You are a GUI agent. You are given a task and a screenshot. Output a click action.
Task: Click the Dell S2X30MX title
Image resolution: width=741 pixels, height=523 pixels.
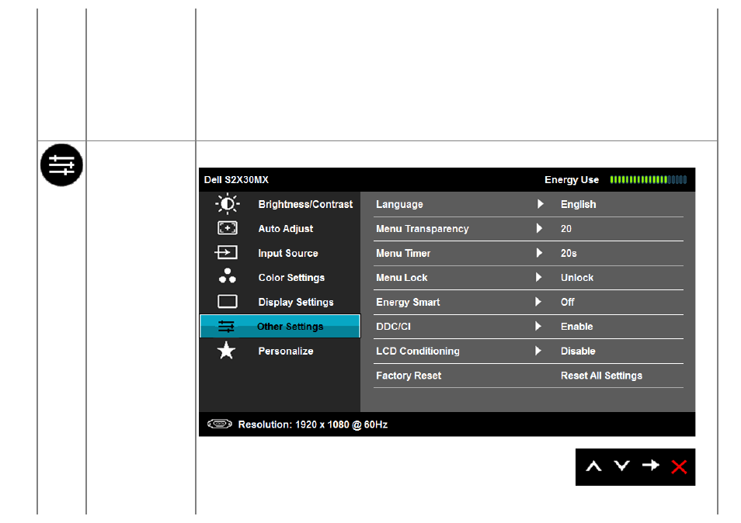236,180
